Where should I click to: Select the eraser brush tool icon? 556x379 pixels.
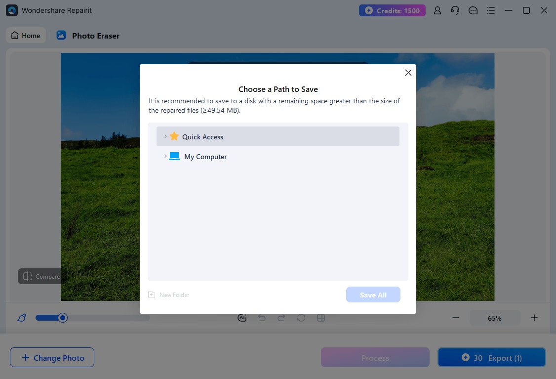(x=22, y=318)
